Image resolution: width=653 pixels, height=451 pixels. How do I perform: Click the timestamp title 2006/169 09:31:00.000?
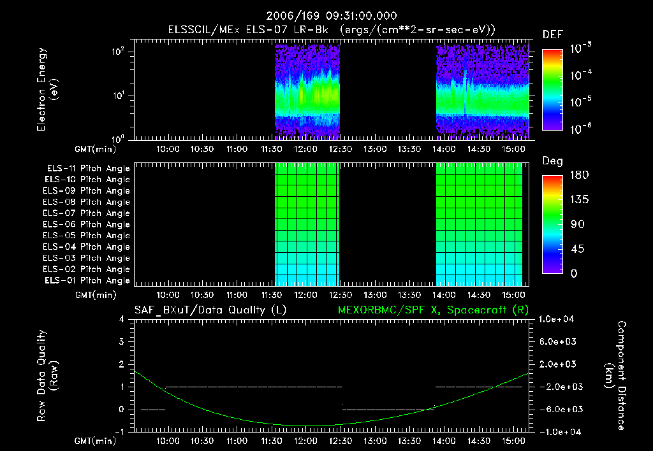click(x=332, y=16)
